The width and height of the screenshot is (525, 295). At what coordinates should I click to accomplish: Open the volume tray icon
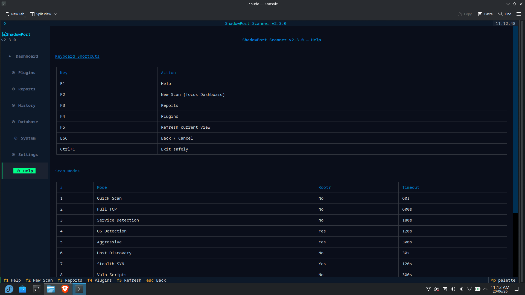click(453, 289)
